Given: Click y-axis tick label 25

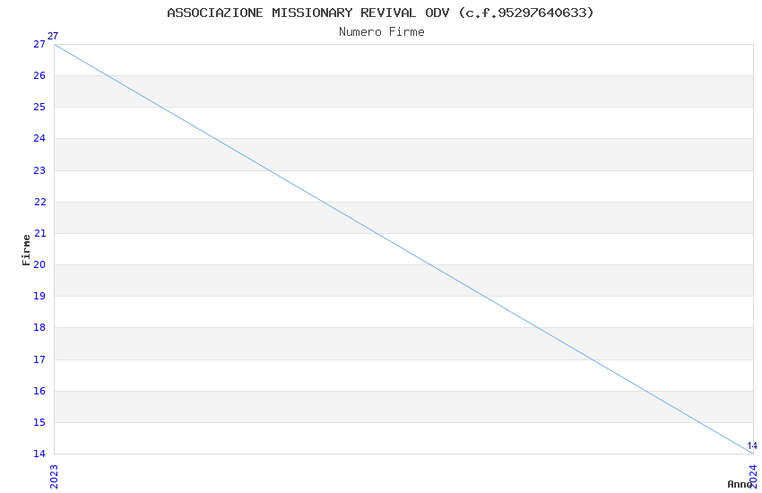Looking at the screenshot, I should (39, 107).
